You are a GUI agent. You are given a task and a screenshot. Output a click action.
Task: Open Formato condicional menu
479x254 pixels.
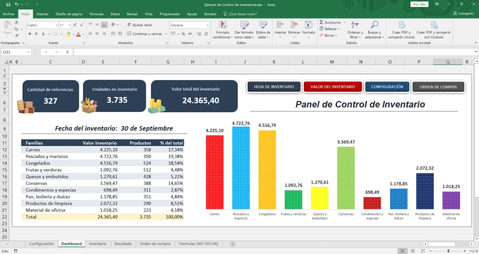click(x=223, y=30)
